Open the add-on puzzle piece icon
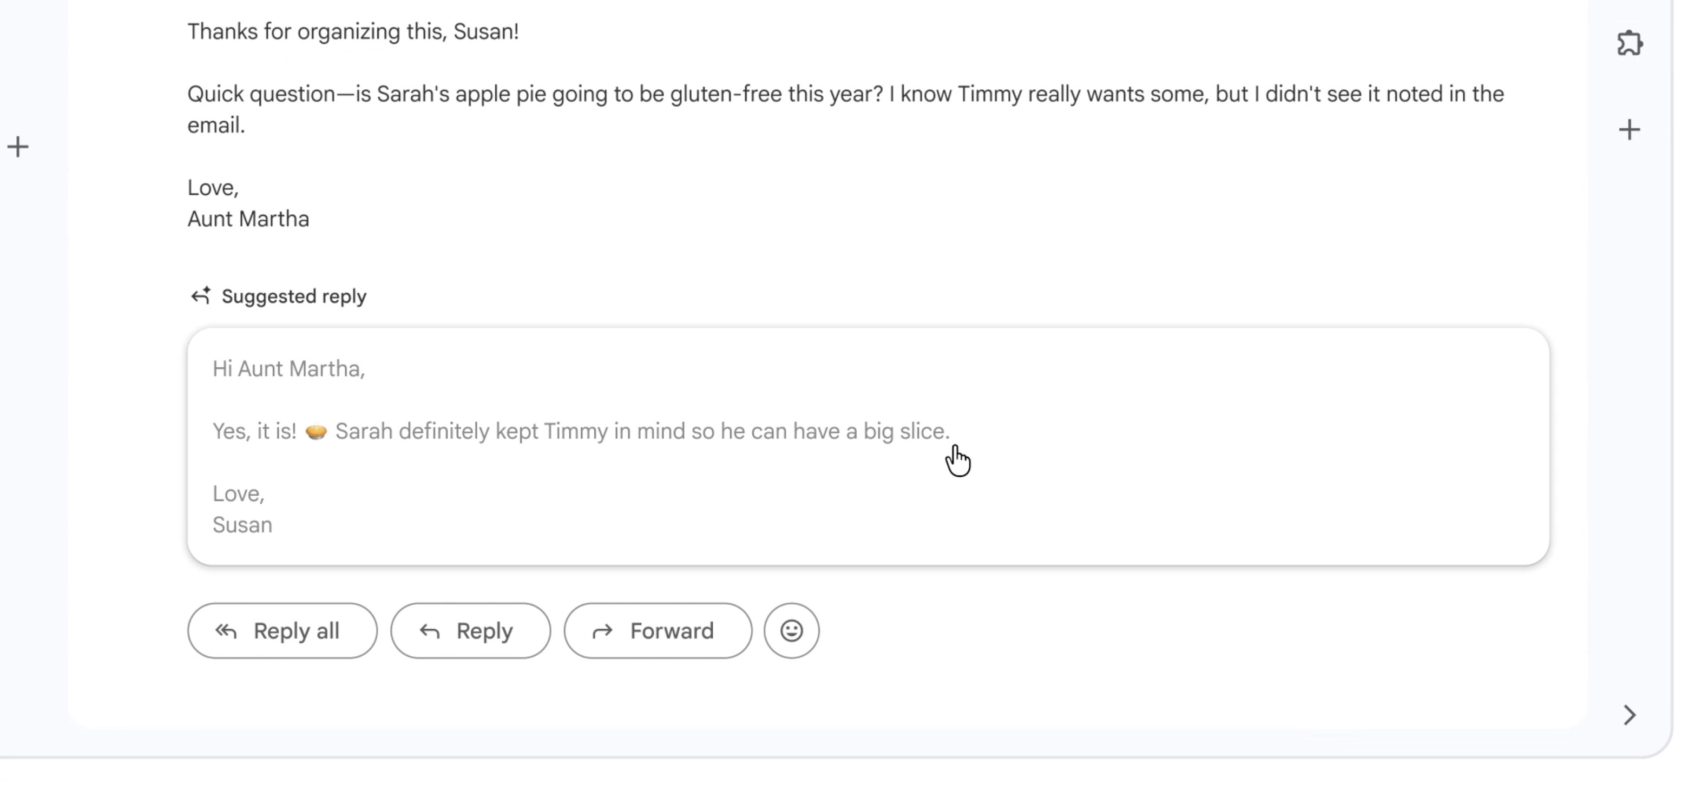The image size is (1708, 791). click(1630, 44)
